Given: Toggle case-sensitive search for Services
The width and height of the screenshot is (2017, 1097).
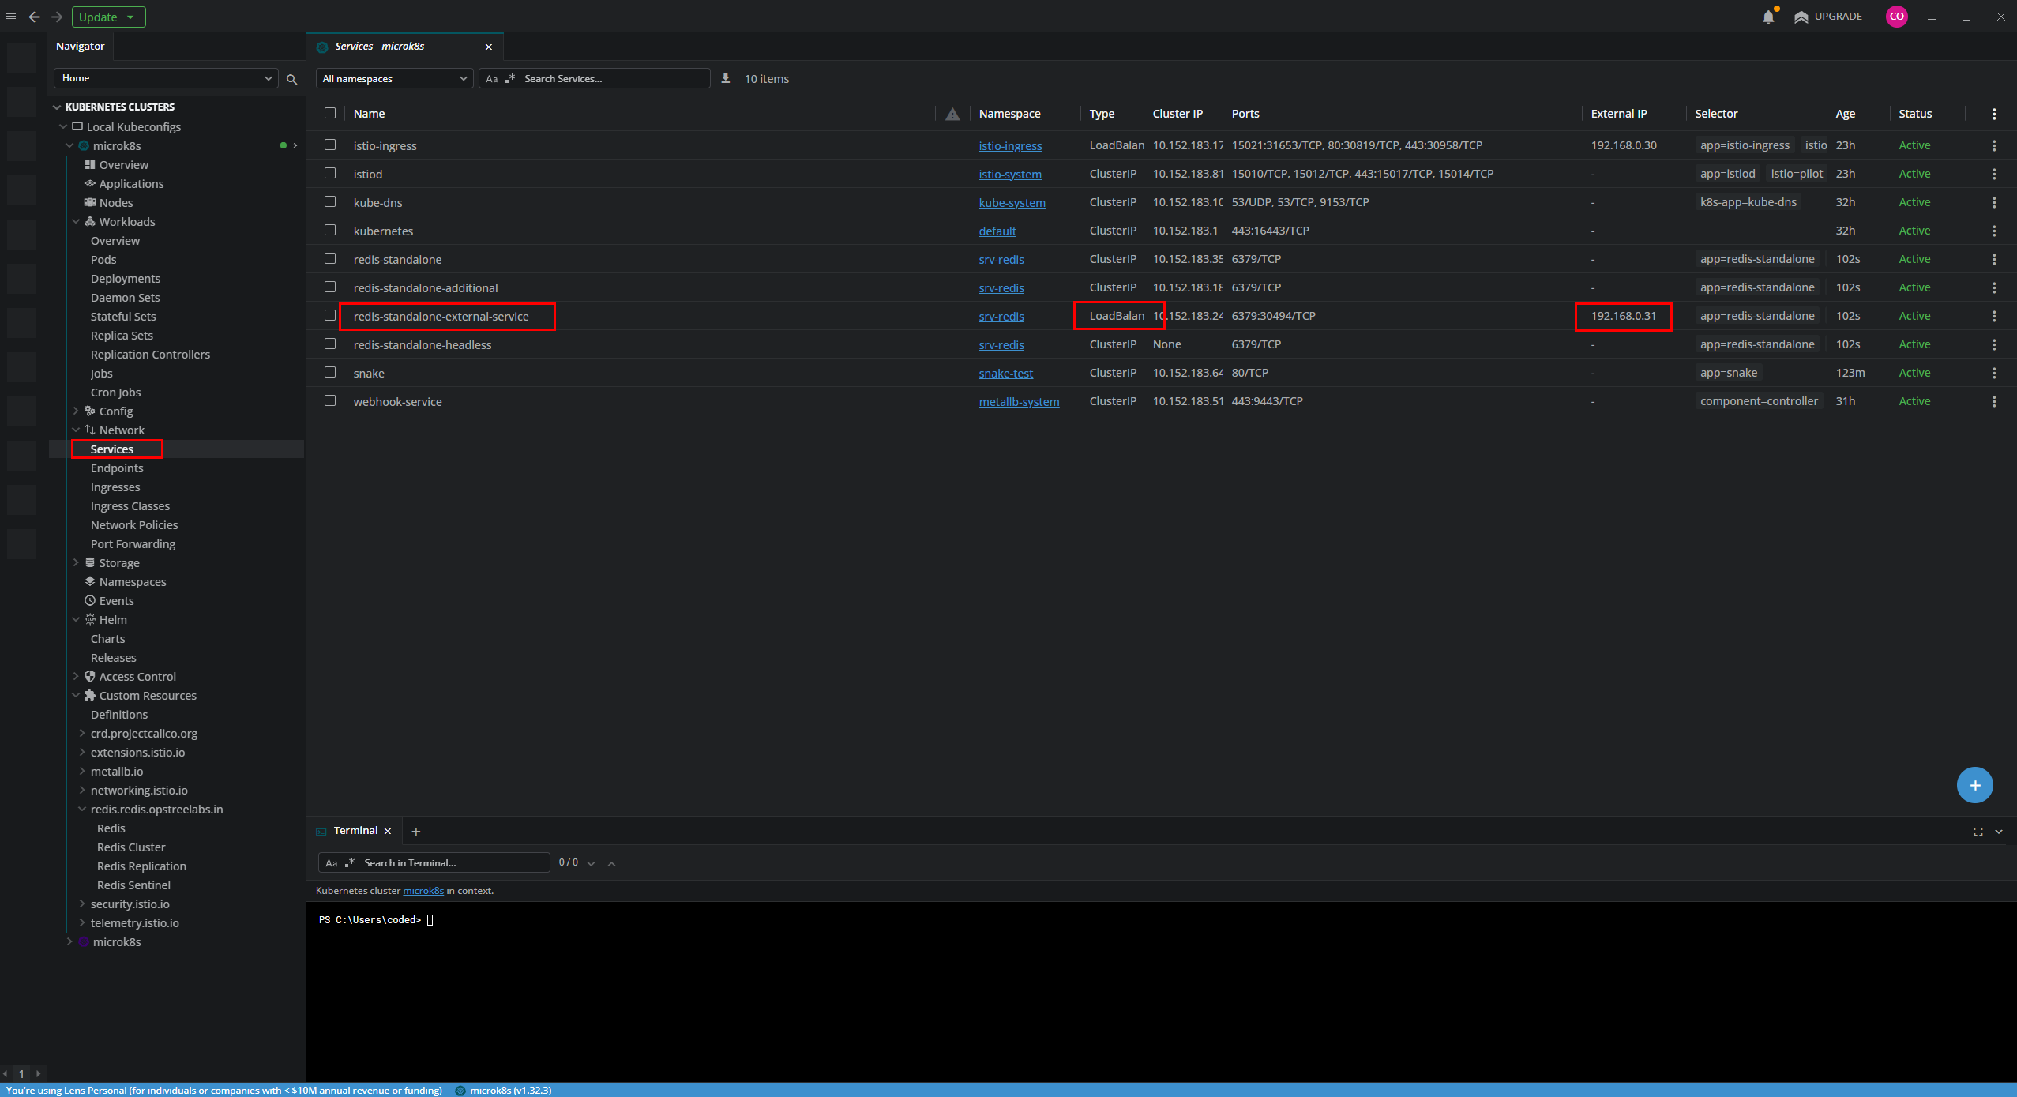Looking at the screenshot, I should pyautogui.click(x=492, y=79).
